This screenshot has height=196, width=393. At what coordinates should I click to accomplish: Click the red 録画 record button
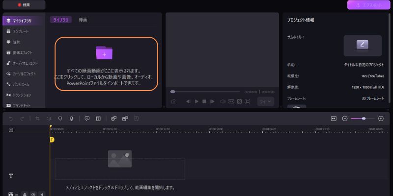click(x=23, y=5)
